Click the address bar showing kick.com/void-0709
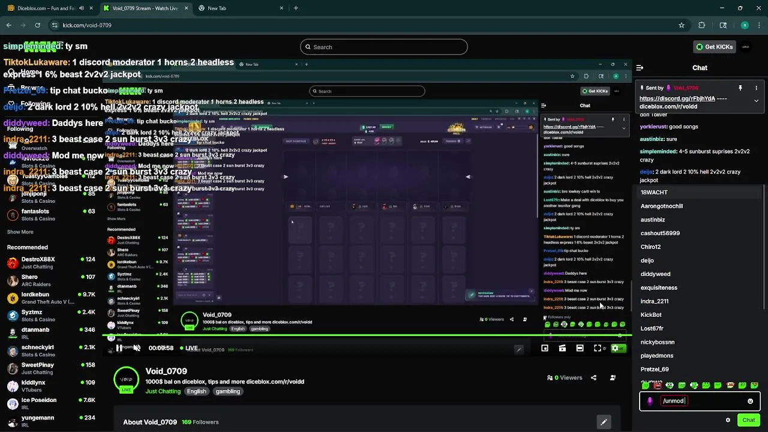The image size is (768, 432). point(360,25)
